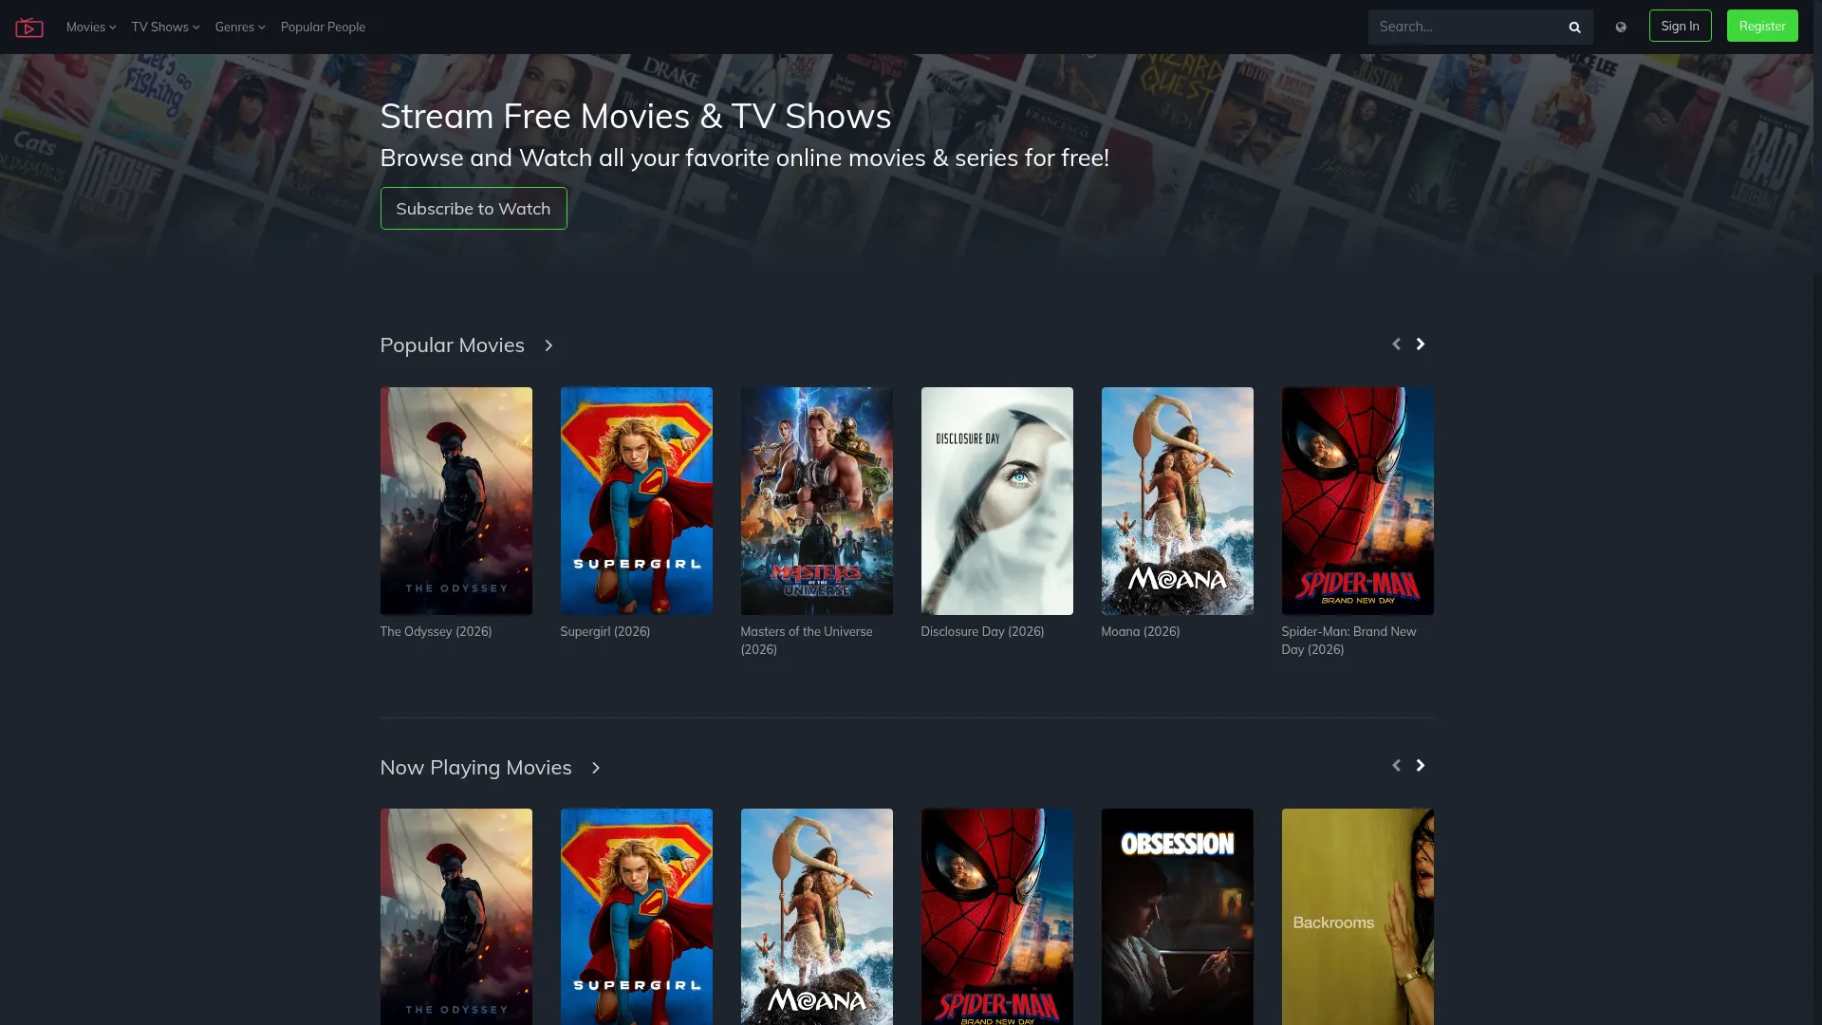
Task: Go to Popular People page
Action: pyautogui.click(x=323, y=27)
